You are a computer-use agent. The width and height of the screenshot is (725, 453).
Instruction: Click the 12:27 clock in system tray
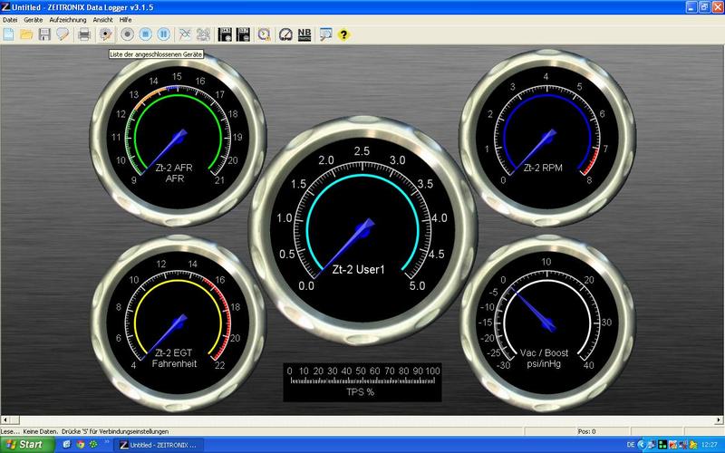pyautogui.click(x=710, y=445)
